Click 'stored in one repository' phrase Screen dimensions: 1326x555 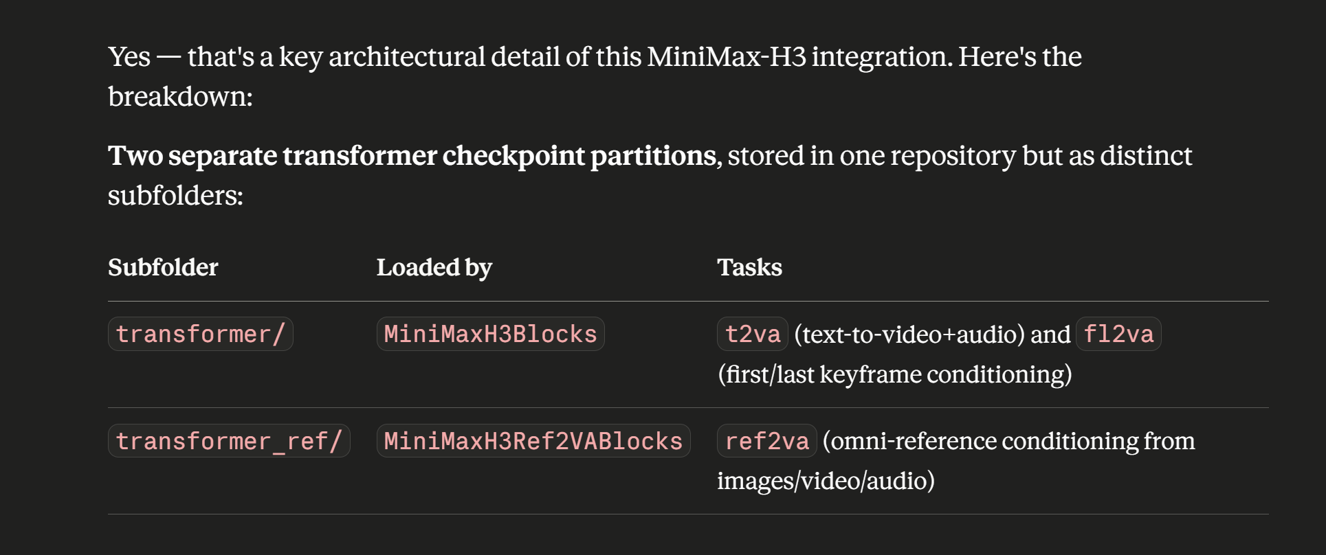(872, 156)
